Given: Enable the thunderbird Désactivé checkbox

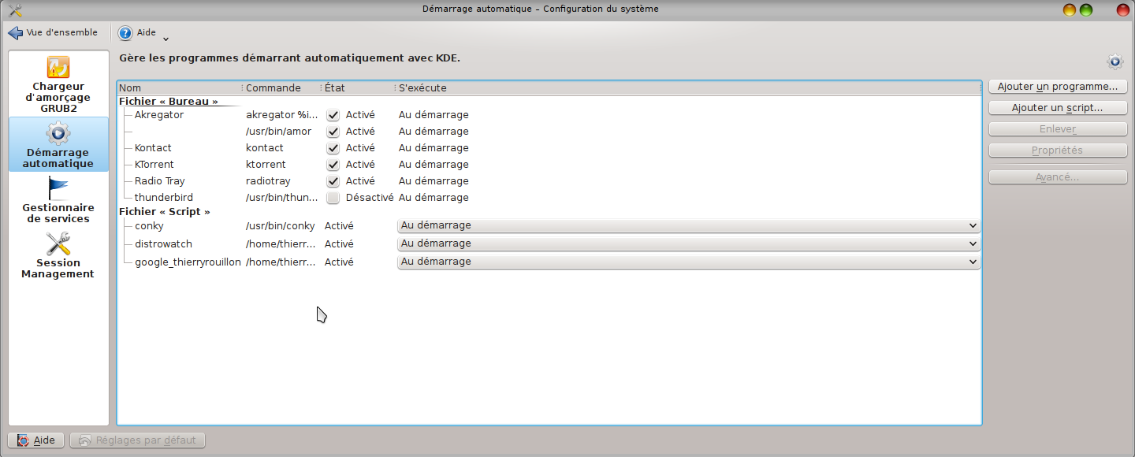Looking at the screenshot, I should coord(333,198).
